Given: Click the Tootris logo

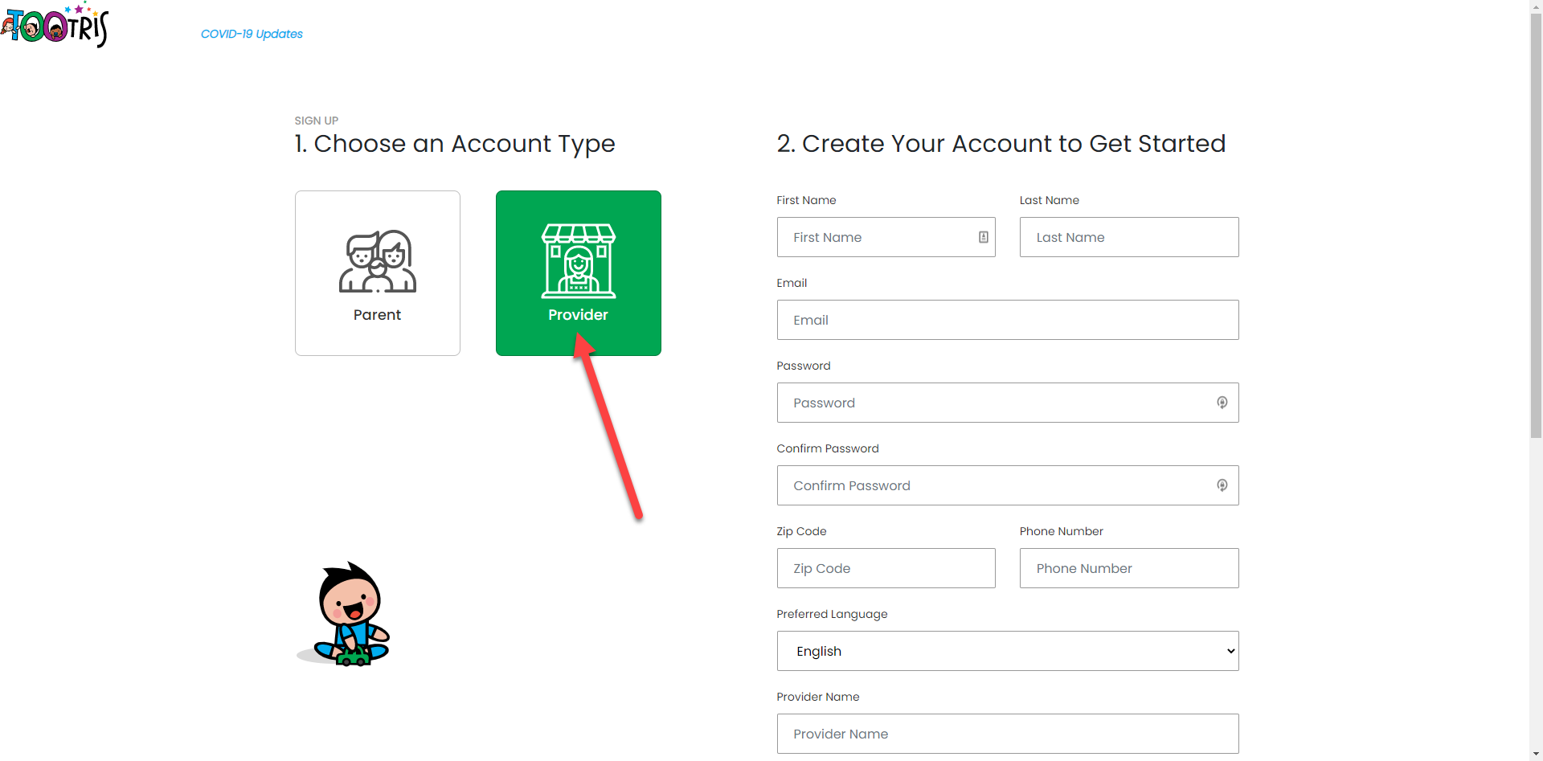Looking at the screenshot, I should [55, 26].
